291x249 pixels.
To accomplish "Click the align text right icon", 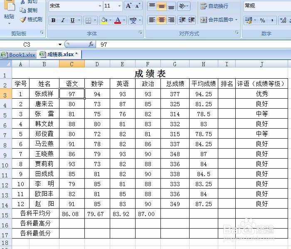I will (x=171, y=20).
